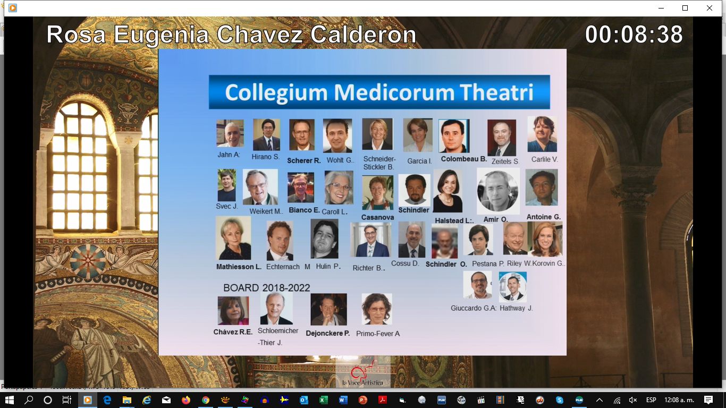Open the Action Center notifications panel
Viewport: 726px width, 408px height.
tap(708, 400)
